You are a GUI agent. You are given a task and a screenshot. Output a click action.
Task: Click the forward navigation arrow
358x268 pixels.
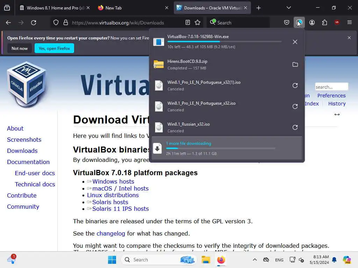[x=21, y=23]
